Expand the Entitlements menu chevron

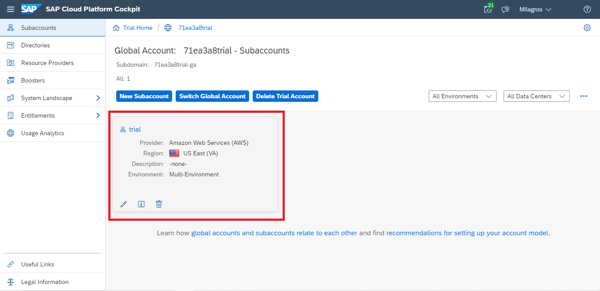pos(98,115)
